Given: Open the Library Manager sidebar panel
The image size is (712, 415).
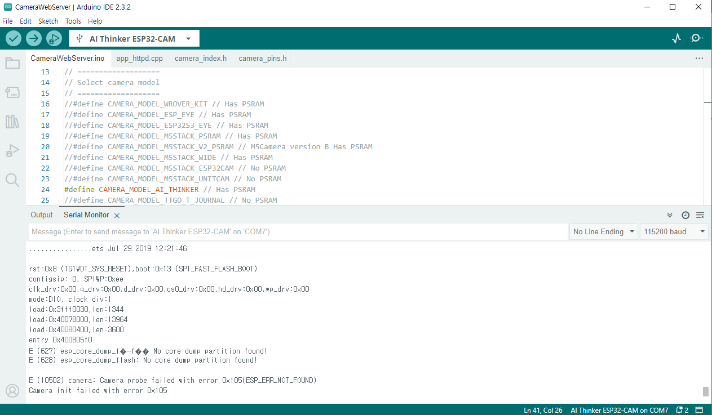Looking at the screenshot, I should (x=12, y=122).
